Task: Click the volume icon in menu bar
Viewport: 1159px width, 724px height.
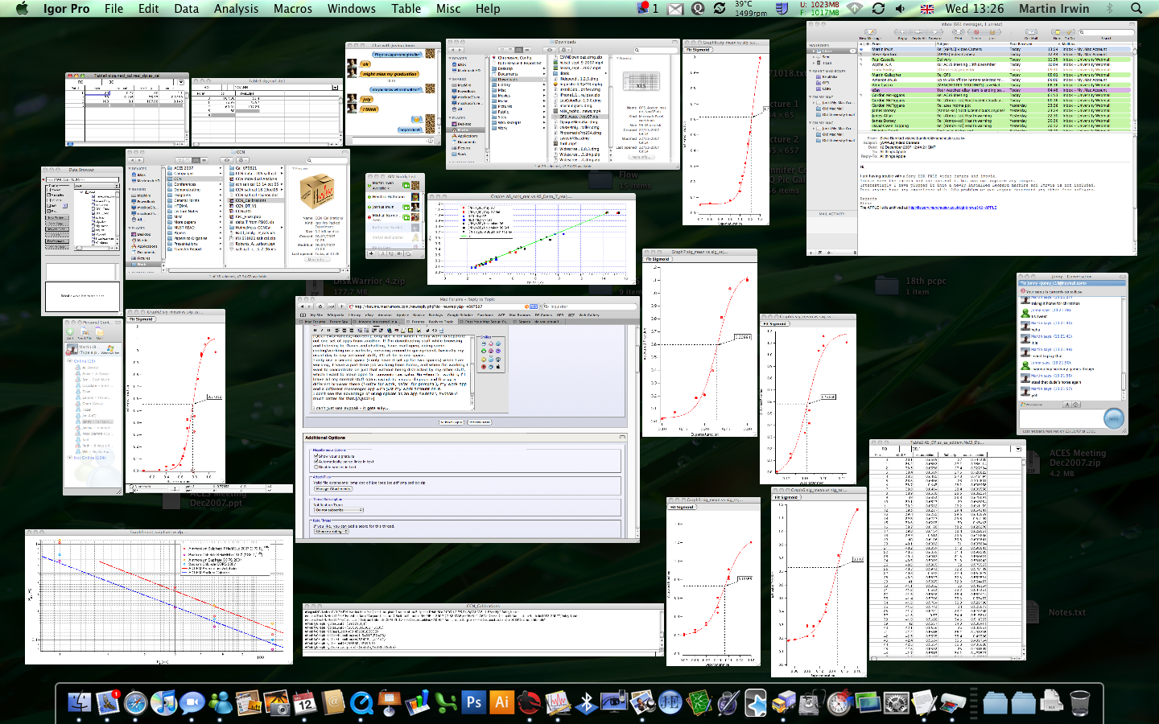Action: tap(900, 9)
